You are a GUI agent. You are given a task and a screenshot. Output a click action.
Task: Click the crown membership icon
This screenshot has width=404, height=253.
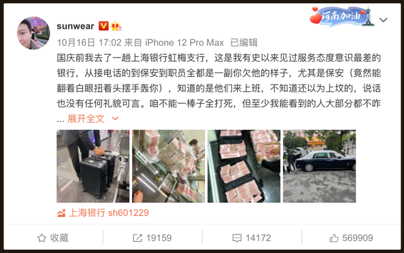(116, 26)
